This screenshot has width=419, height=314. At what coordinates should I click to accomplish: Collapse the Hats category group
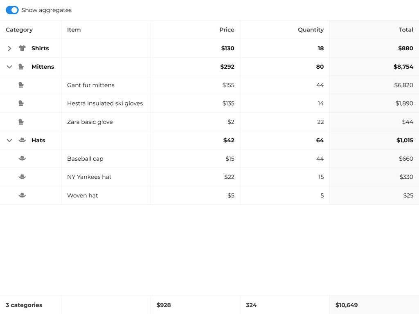pyautogui.click(x=9, y=140)
